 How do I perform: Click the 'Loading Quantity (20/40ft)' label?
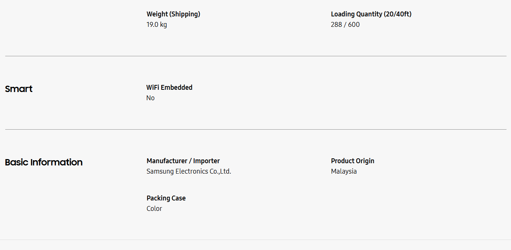371,14
